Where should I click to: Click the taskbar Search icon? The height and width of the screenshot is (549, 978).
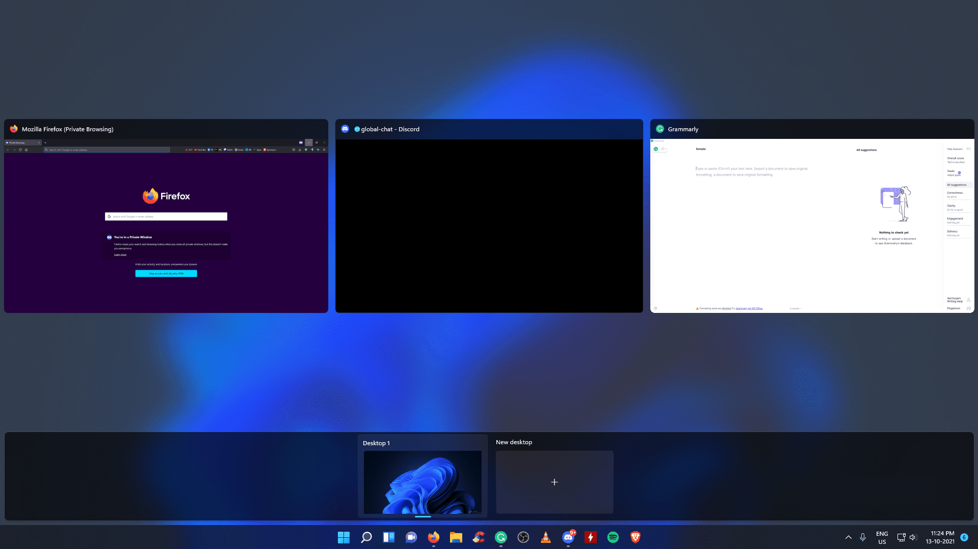point(366,537)
